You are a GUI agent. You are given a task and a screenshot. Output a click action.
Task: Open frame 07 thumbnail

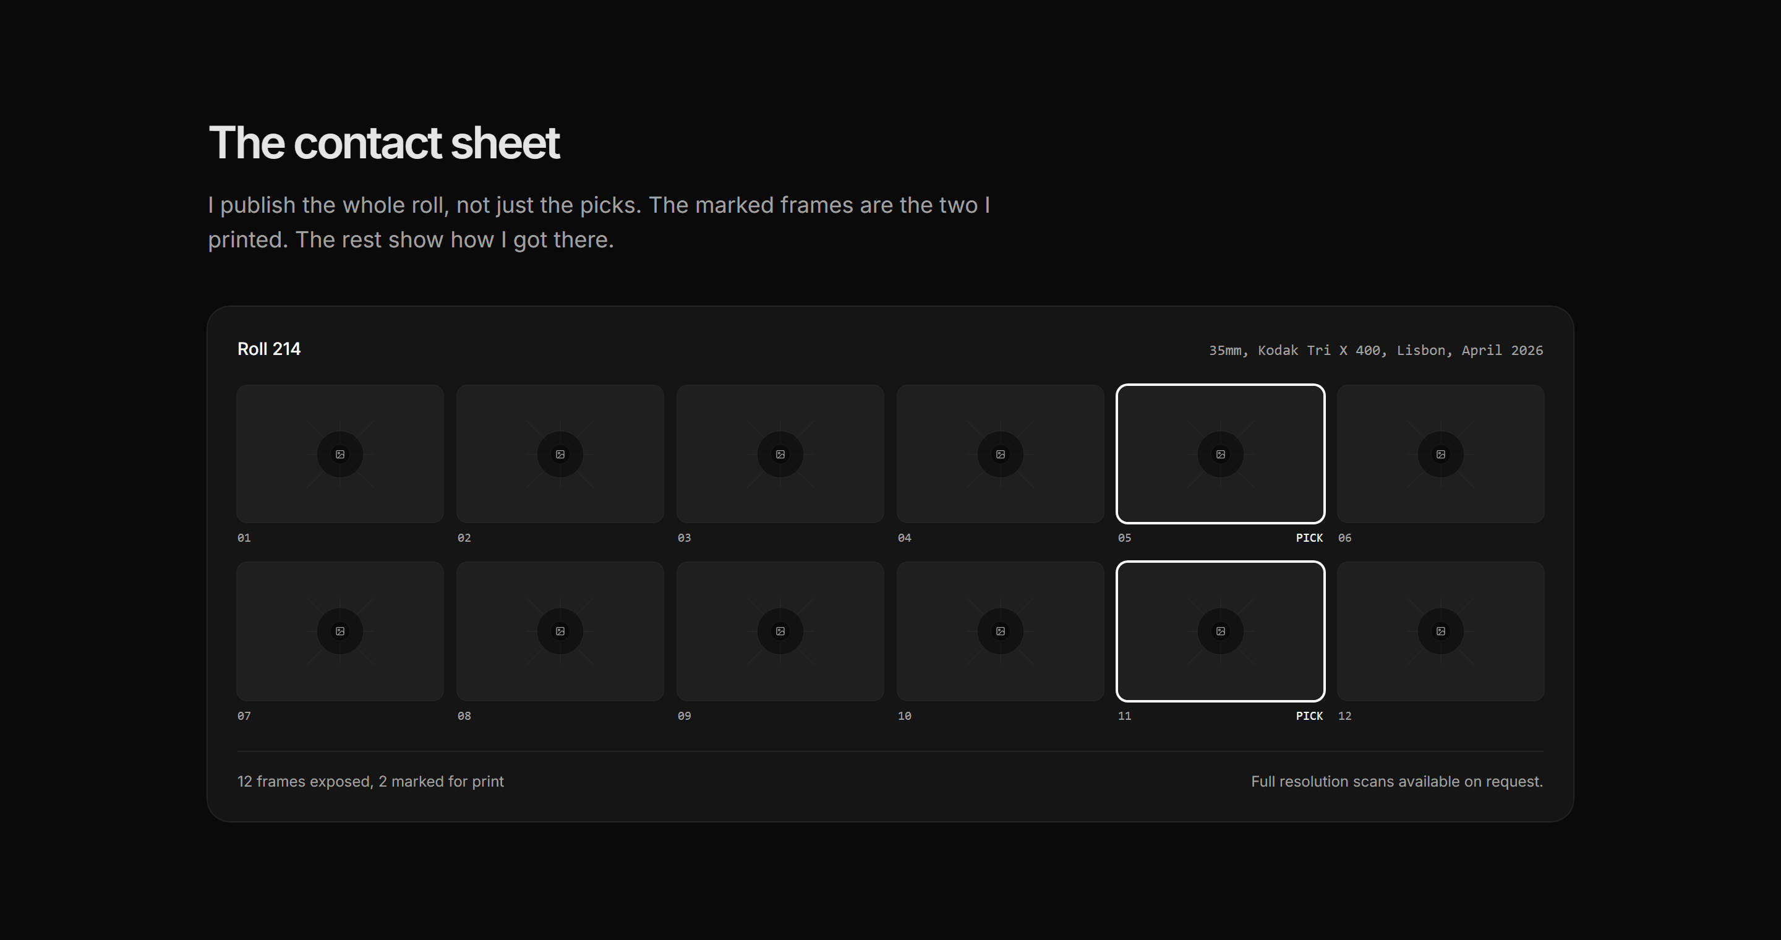point(340,631)
